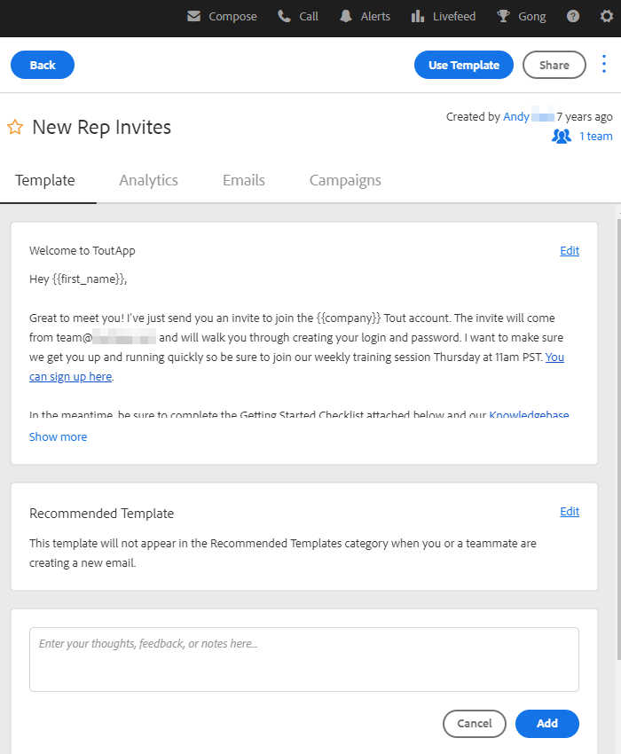
Task: Open Livefeed bar chart icon
Action: 418,16
